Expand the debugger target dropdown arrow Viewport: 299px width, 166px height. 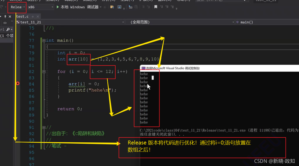(101, 7)
